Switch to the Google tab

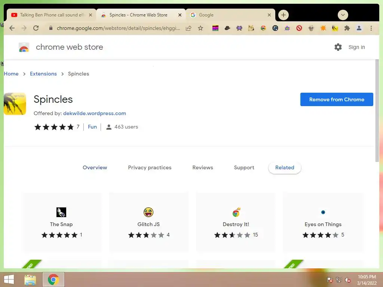point(230,15)
